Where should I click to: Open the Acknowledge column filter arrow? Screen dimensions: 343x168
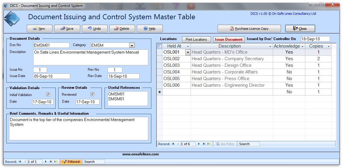point(302,46)
